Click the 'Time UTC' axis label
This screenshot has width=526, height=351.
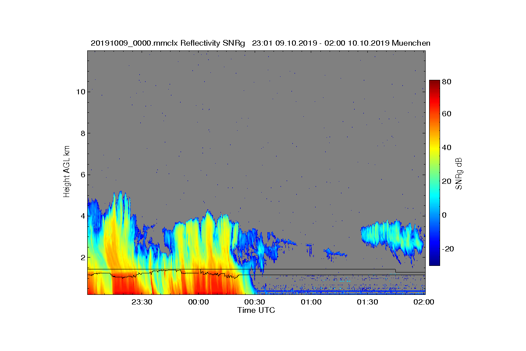coord(256,310)
